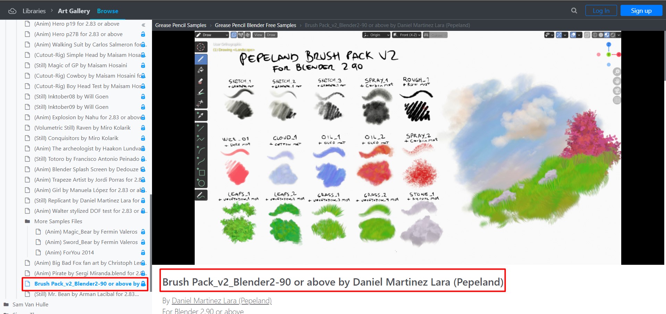Select the Box primitive tool
666x314 pixels.
tap(201, 172)
